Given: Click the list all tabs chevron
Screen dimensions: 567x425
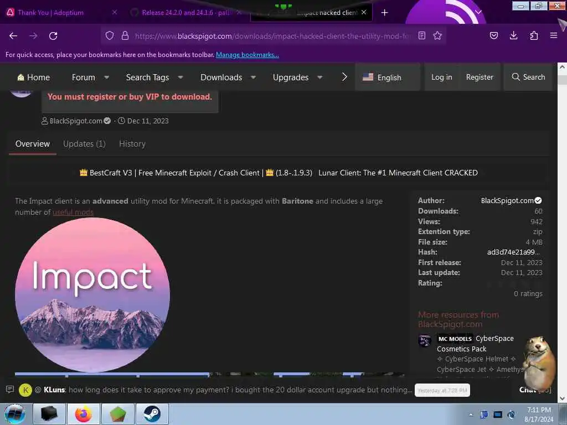Looking at the screenshot, I should coord(478,12).
